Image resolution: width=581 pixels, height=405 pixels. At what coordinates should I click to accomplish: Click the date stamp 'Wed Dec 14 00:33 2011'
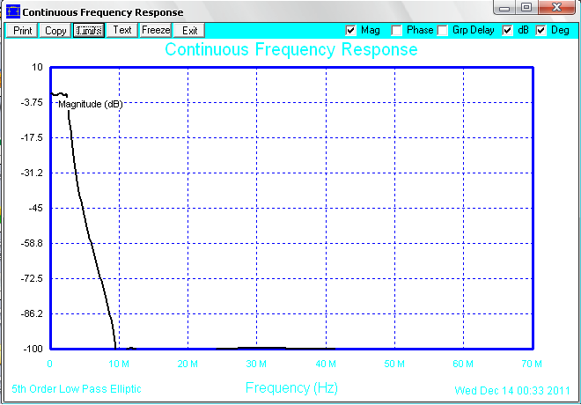pos(512,391)
